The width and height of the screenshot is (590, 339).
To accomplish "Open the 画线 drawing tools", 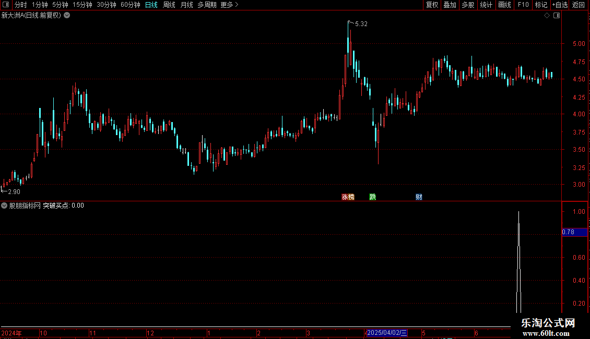I will click(x=504, y=5).
